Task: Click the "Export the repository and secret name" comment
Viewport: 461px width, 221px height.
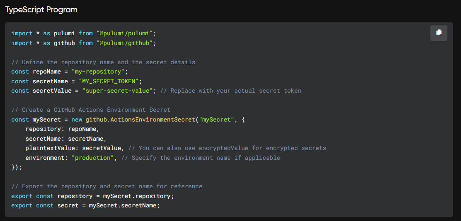Action: pyautogui.click(x=107, y=186)
